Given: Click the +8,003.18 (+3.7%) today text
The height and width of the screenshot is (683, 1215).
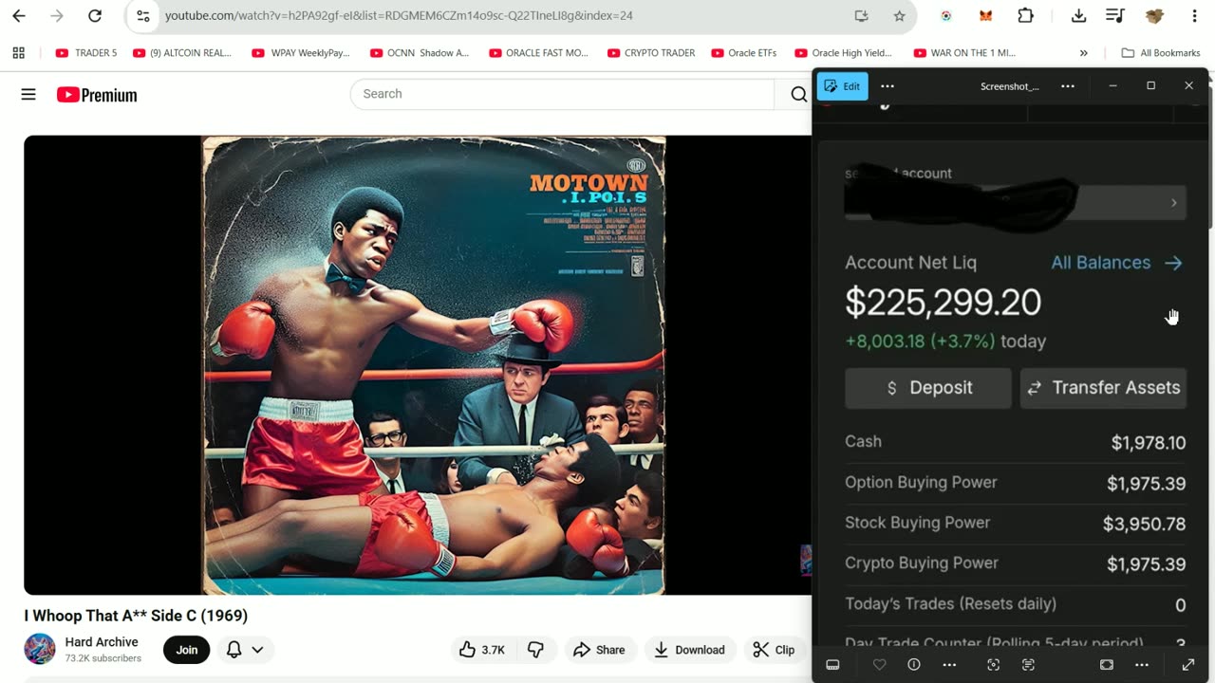Looking at the screenshot, I should pos(945,341).
